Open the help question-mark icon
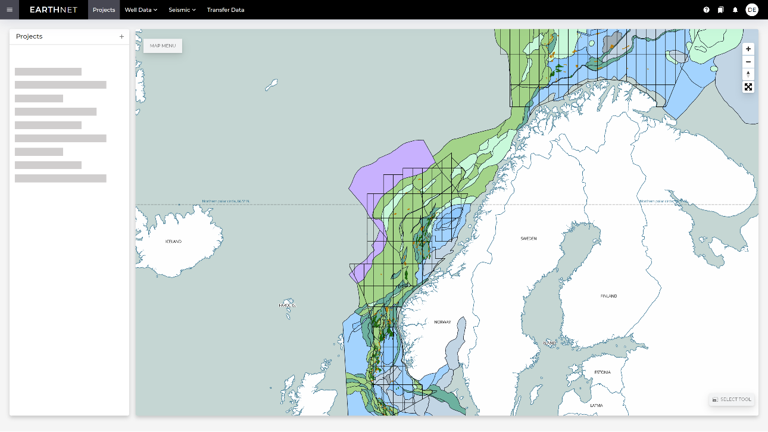 click(706, 10)
